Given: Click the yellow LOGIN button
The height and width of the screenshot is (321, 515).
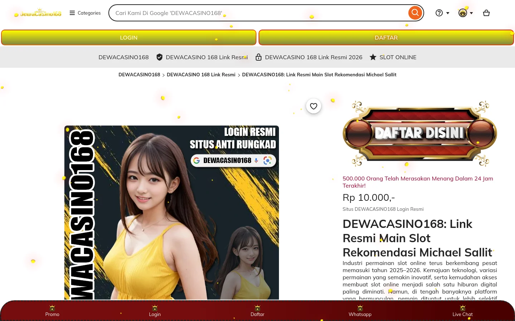Looking at the screenshot, I should click(129, 37).
